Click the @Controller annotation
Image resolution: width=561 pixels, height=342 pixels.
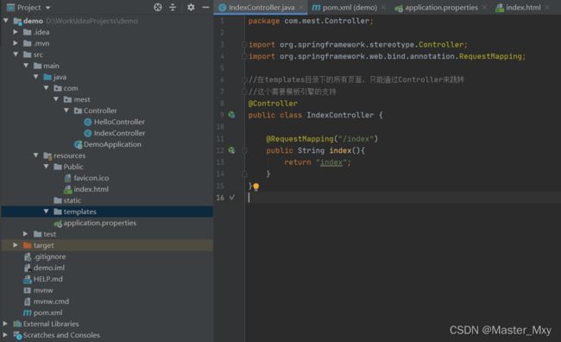[x=273, y=103]
